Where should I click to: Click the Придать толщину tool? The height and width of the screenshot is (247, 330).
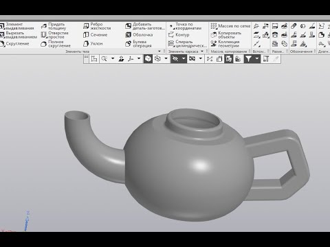(x=54, y=26)
